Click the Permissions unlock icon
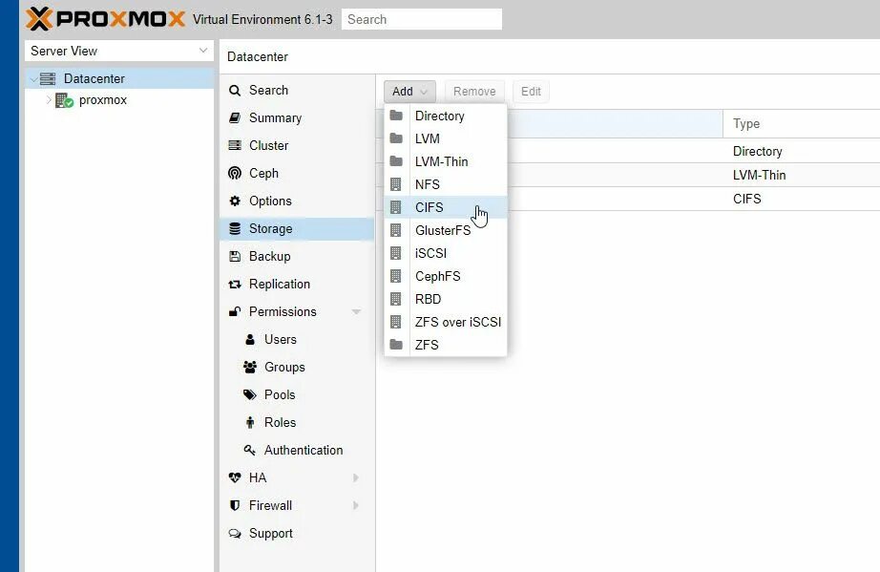 [235, 311]
